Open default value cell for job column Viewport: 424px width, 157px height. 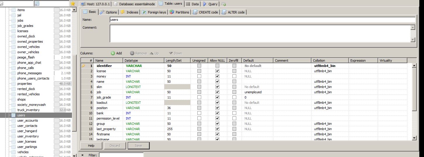point(257,92)
